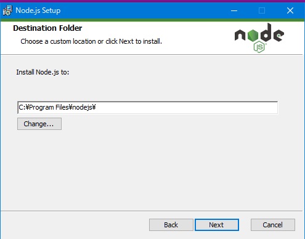Click the greyed-out maximize button
Screen dimensions: 305x239
pyautogui.click(x=262, y=10)
